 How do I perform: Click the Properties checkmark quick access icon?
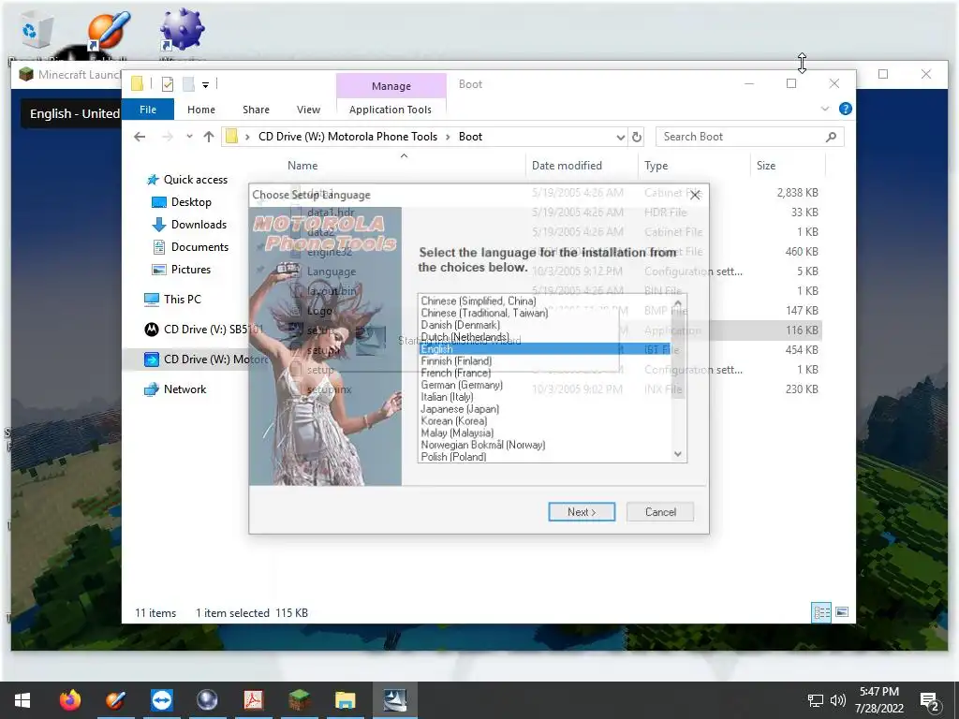(168, 84)
